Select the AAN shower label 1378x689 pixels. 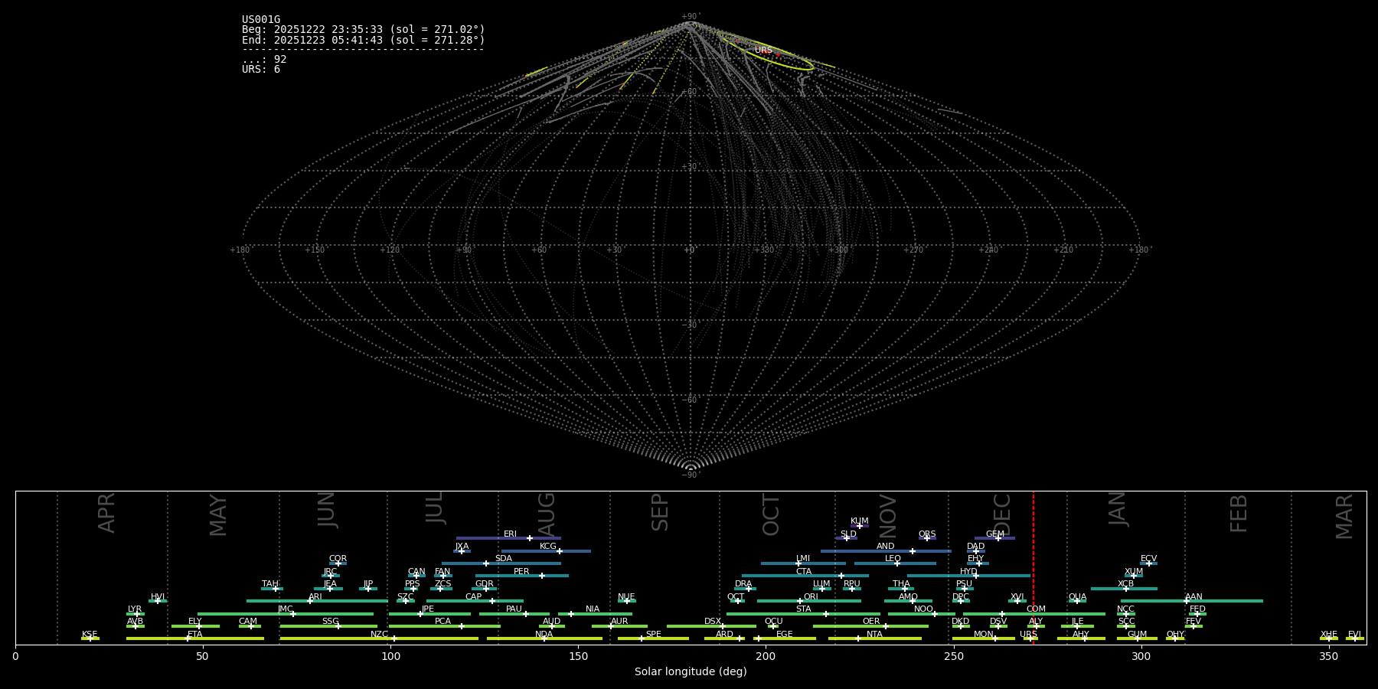[1194, 597]
